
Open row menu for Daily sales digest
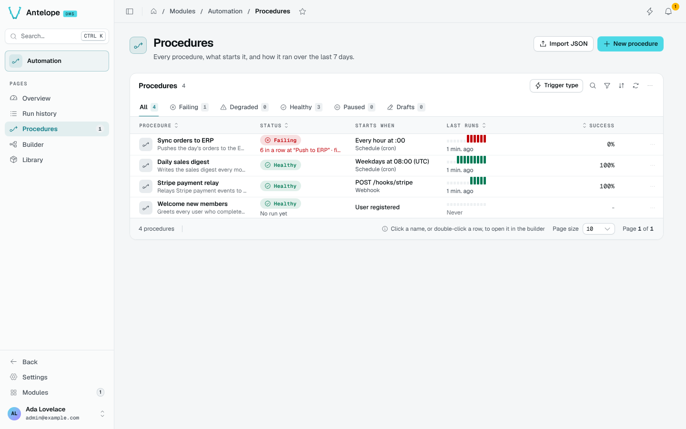(x=653, y=165)
